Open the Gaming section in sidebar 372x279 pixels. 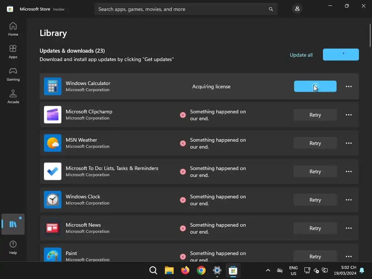click(x=13, y=74)
